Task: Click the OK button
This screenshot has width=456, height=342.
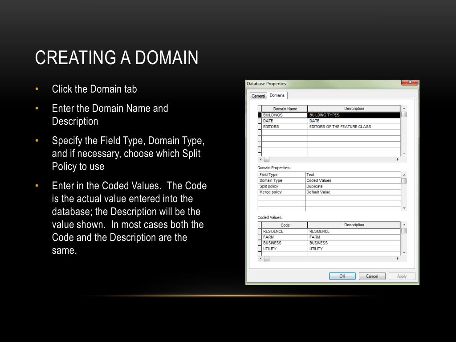Action: click(342, 276)
